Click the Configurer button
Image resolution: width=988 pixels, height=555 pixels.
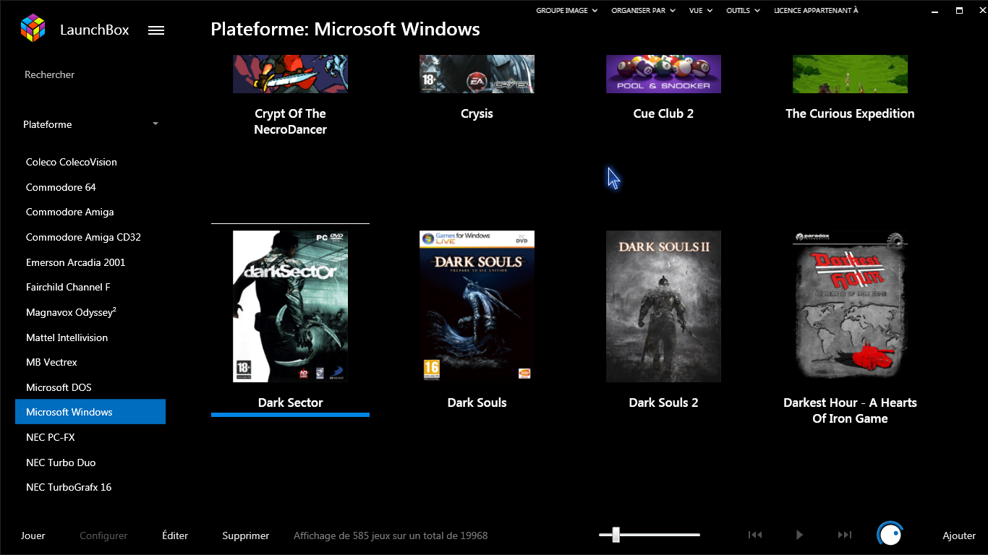tap(103, 535)
